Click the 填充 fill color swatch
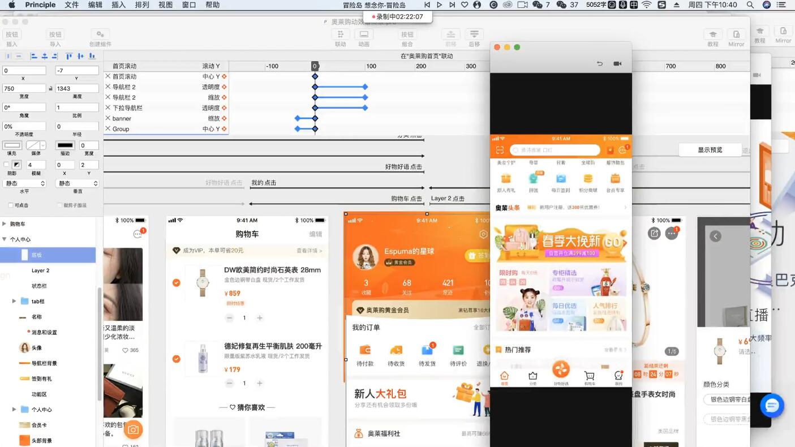Viewport: 795px width, 447px height. tap(12, 146)
